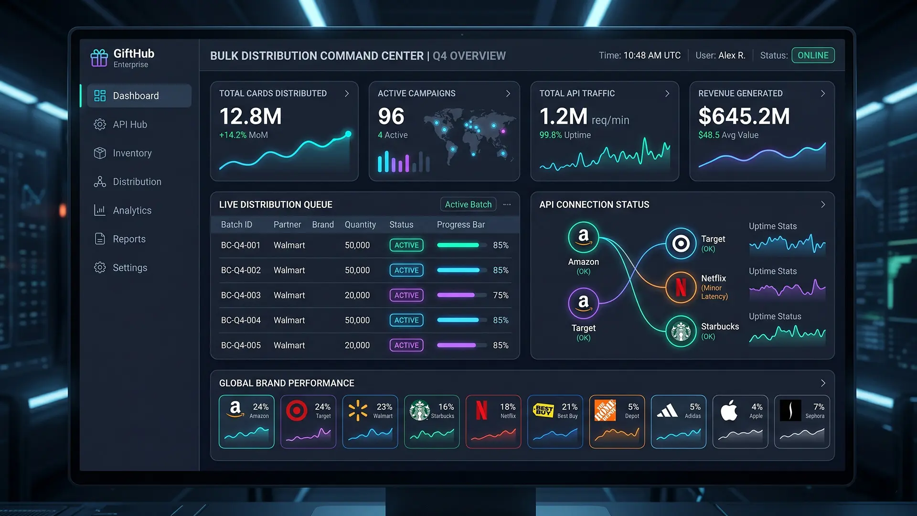
Task: Click the Progress Bar column header
Action: click(461, 225)
